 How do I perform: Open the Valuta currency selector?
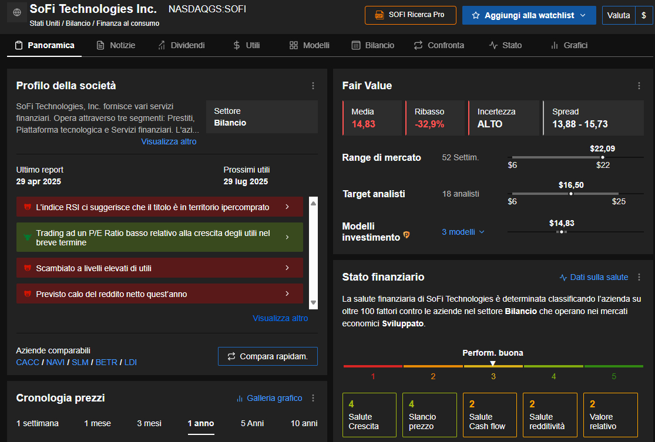coord(618,15)
